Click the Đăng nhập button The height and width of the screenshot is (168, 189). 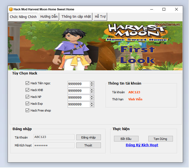(88, 137)
